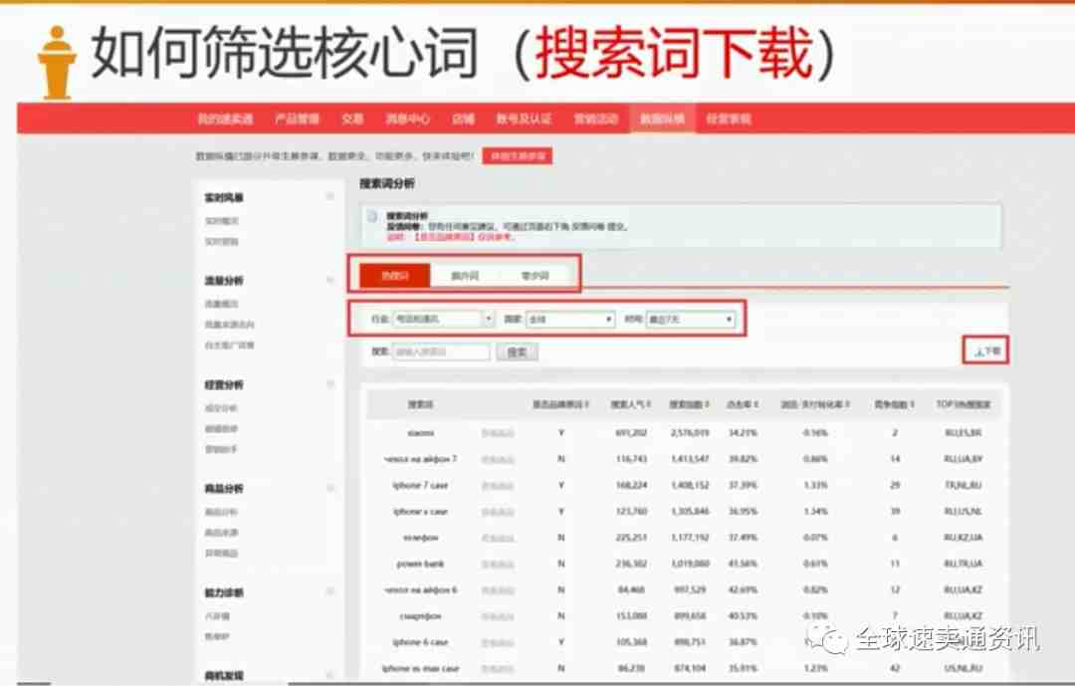Select the "power bank" search term
Screen dimensions: 1075x686
click(420, 564)
